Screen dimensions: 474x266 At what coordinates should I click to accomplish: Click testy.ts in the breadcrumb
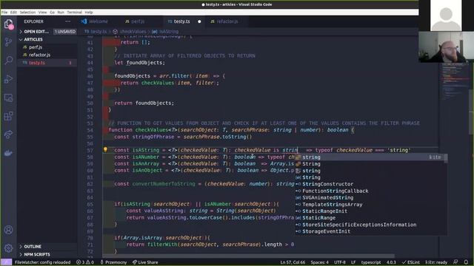coord(99,31)
